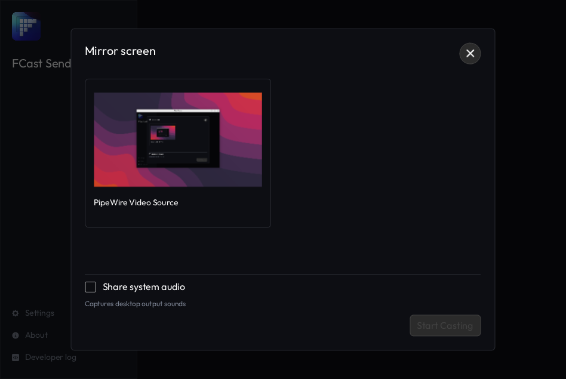Click the Captures desktop output sounds description
The image size is (566, 379).
tap(136, 304)
